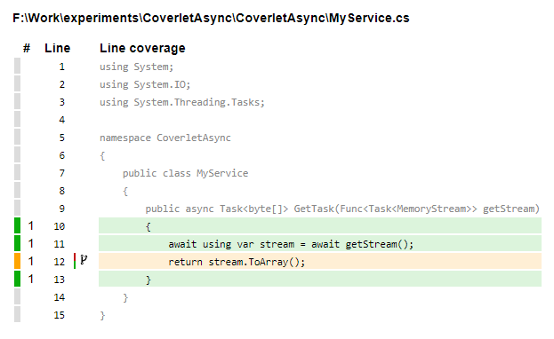Image resolution: width=554 pixels, height=339 pixels.
Task: Click the branch coverage icon on line 12
Action: (84, 260)
